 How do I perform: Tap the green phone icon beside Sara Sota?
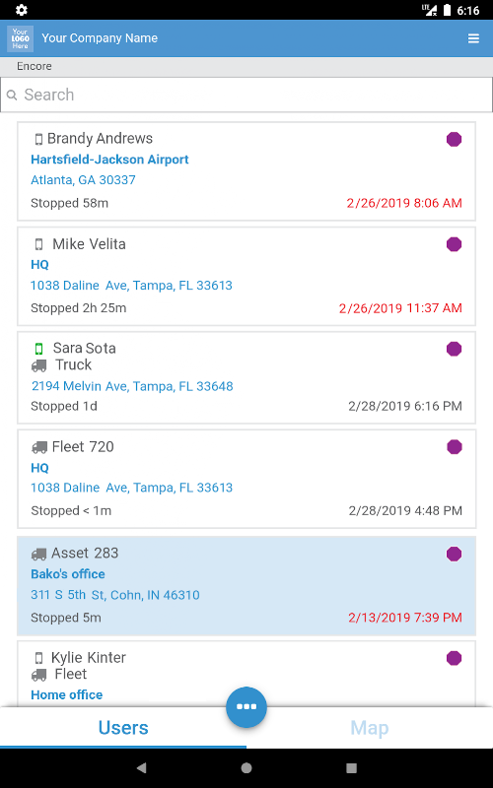[38, 349]
